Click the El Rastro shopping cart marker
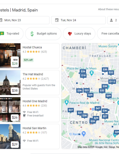 [x=84, y=134]
